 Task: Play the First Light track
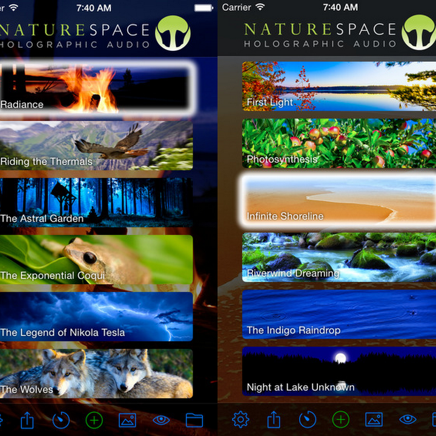[x=339, y=86]
